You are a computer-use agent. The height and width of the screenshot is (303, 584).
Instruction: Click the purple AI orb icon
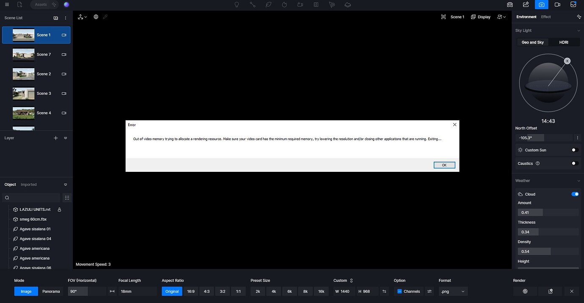(x=66, y=4)
